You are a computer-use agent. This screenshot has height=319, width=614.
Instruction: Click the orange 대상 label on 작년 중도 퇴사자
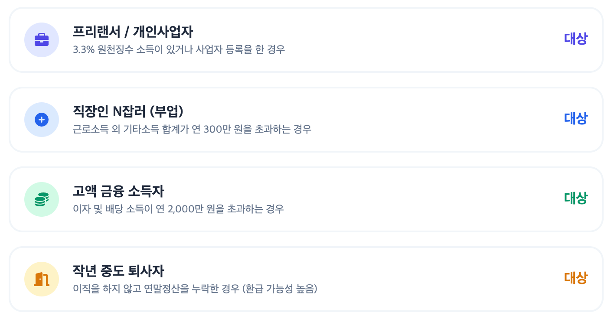[x=577, y=278]
